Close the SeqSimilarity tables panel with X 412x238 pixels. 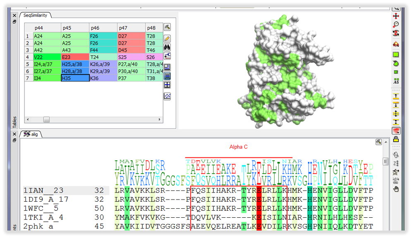pyautogui.click(x=14, y=15)
